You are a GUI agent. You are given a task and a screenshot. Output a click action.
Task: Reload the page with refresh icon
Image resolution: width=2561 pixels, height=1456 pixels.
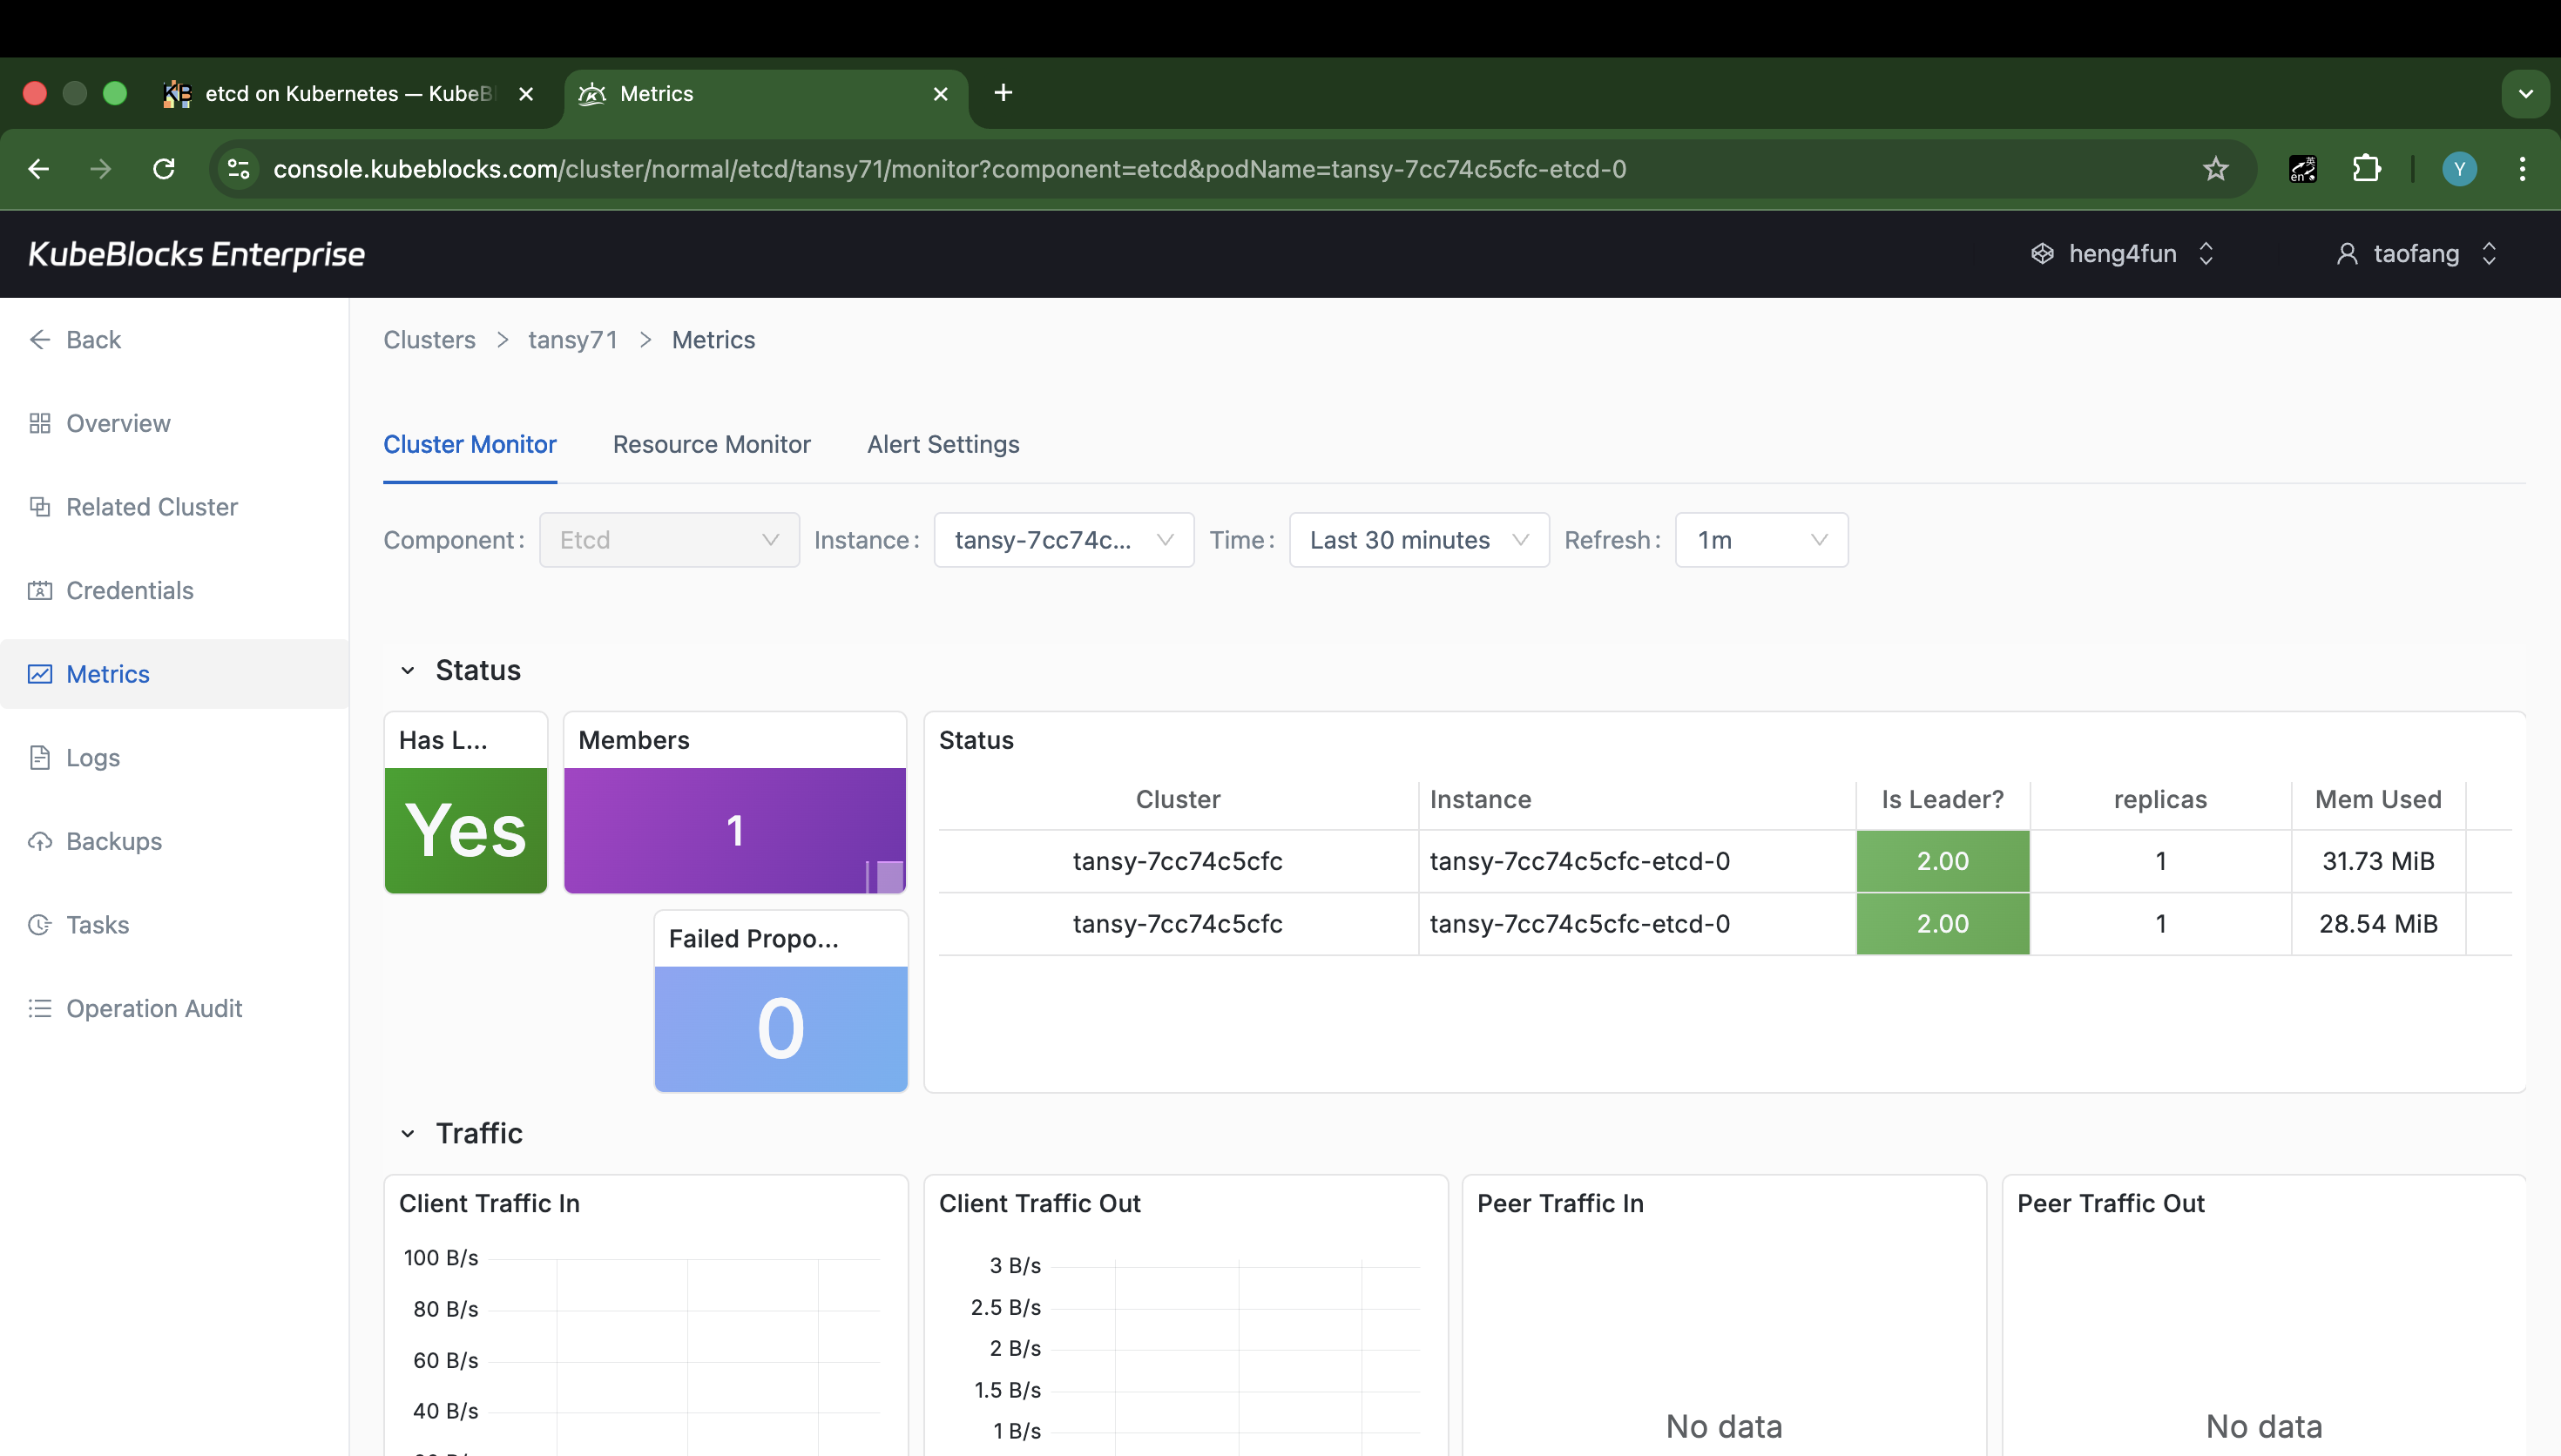coord(164,169)
